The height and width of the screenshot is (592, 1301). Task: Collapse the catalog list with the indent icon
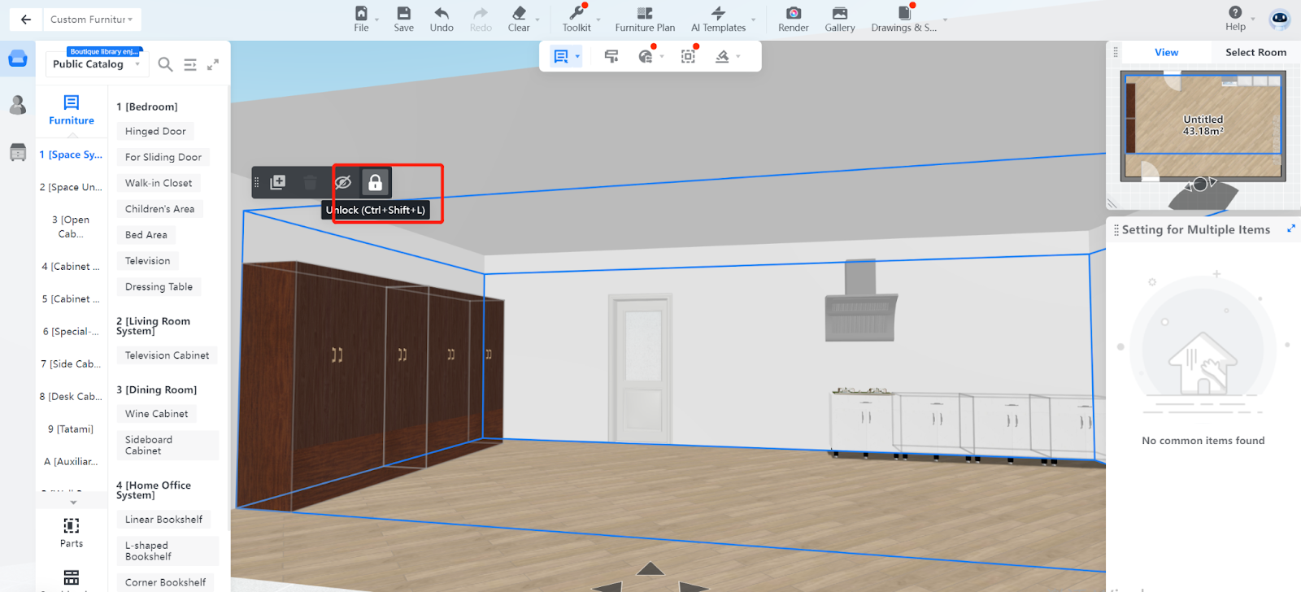click(190, 64)
